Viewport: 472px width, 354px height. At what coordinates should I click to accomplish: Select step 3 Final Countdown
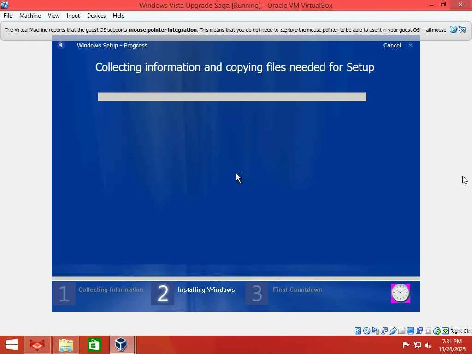pos(284,293)
